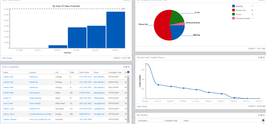Open My Pipeline settings gear
The height and width of the screenshot is (124, 266).
pos(261,115)
